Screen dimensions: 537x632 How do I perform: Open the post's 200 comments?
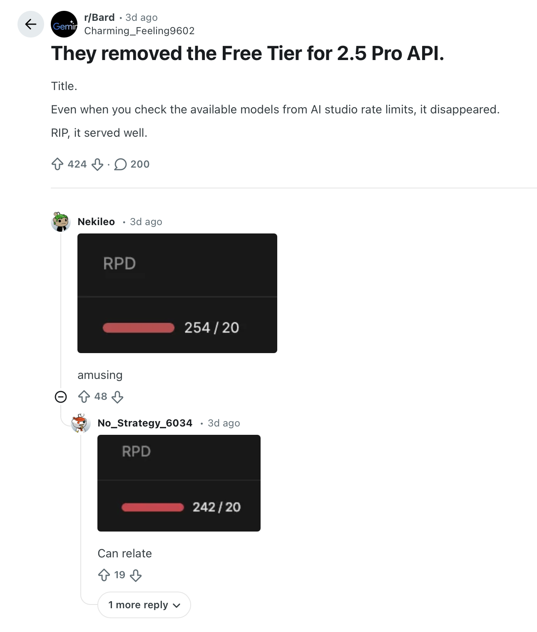tap(132, 164)
